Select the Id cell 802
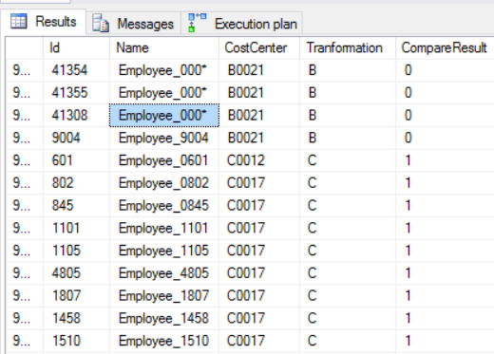 76,183
